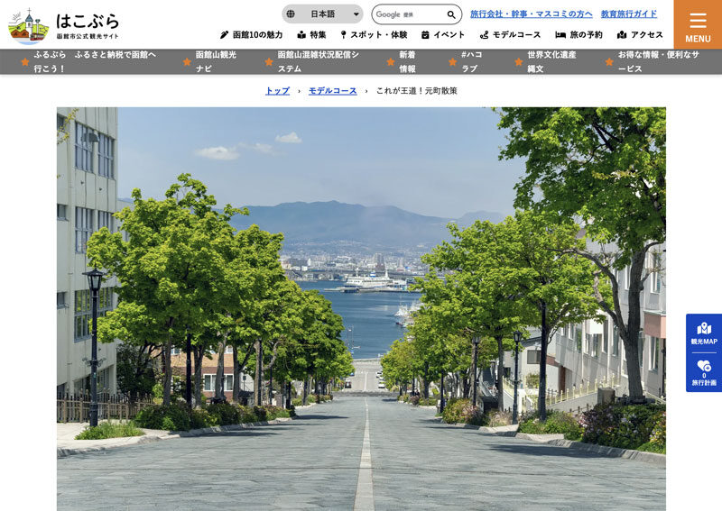Image resolution: width=722 pixels, height=511 pixels.
Task: Select the 函館山観光ナビ tab
Action: pyautogui.click(x=216, y=61)
